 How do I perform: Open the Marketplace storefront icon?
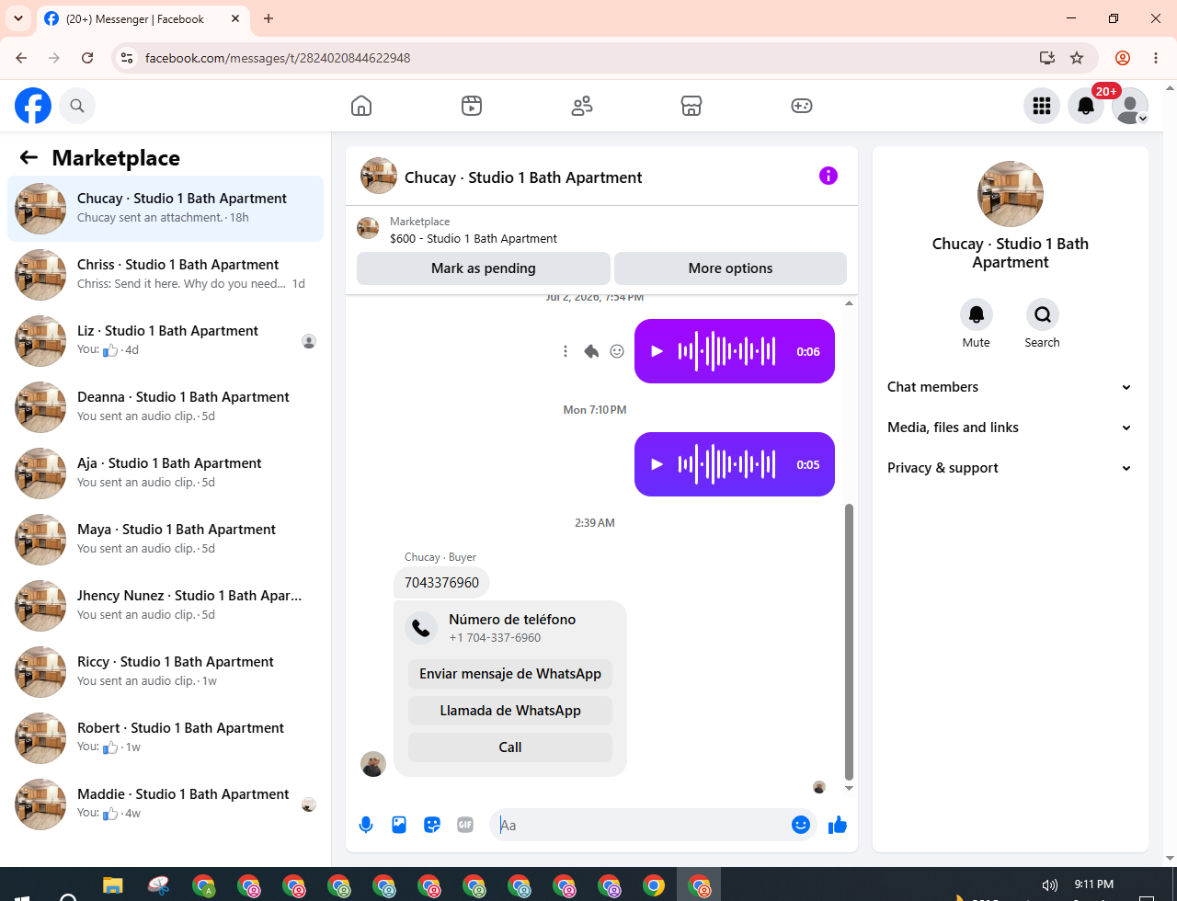691,106
